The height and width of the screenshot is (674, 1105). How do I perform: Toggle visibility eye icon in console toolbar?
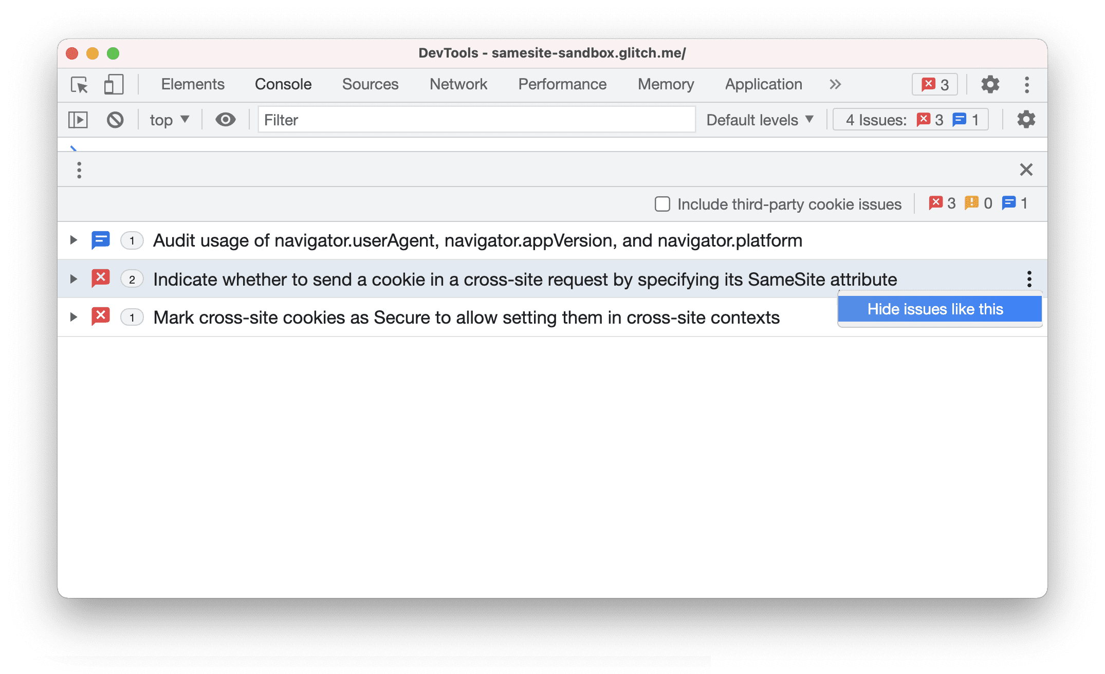224,119
